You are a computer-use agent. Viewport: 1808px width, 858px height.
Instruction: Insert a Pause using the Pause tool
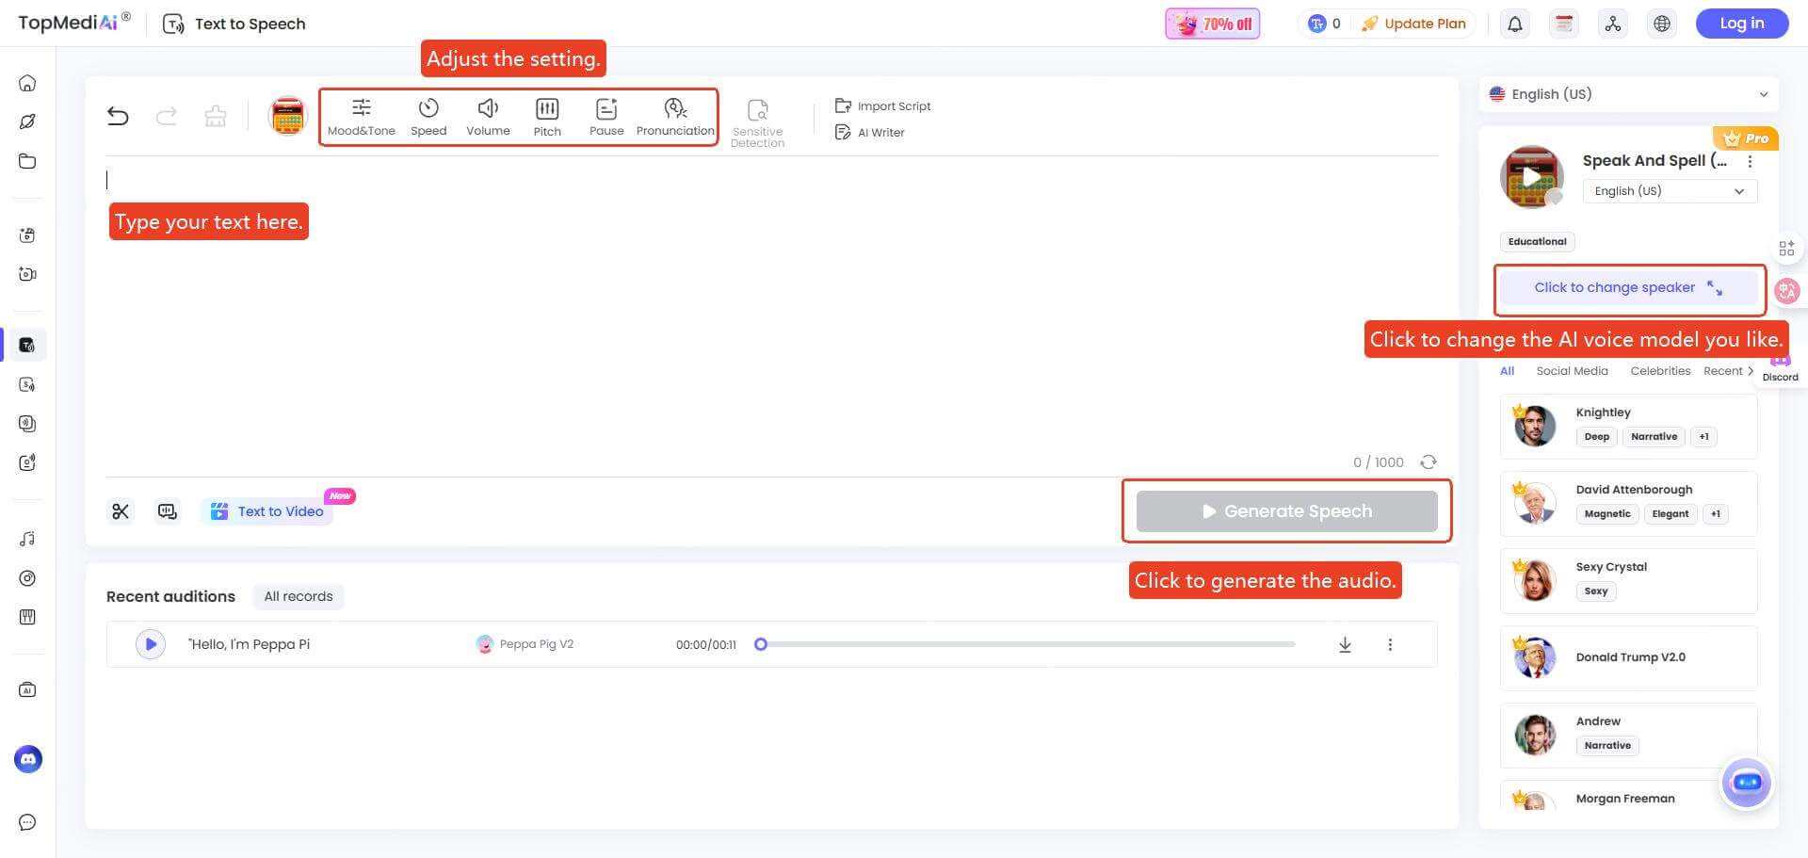(605, 116)
